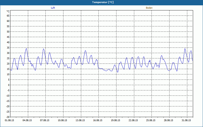Click the -15 y-axis value
Viewport: 203px width, 127px height.
click(x=8, y=101)
